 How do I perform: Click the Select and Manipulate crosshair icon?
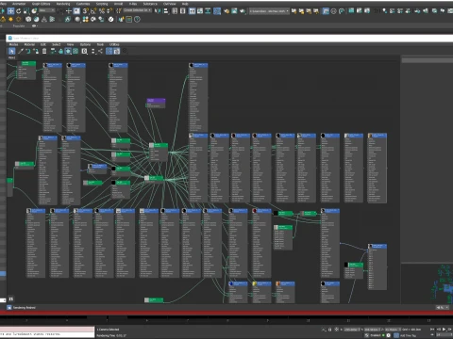point(69,11)
